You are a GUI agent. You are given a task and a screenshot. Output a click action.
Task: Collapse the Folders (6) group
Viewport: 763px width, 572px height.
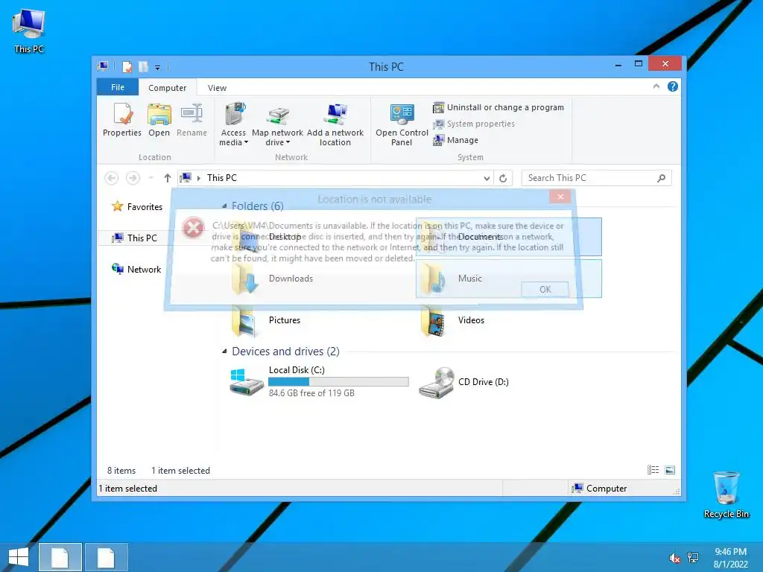tap(224, 206)
